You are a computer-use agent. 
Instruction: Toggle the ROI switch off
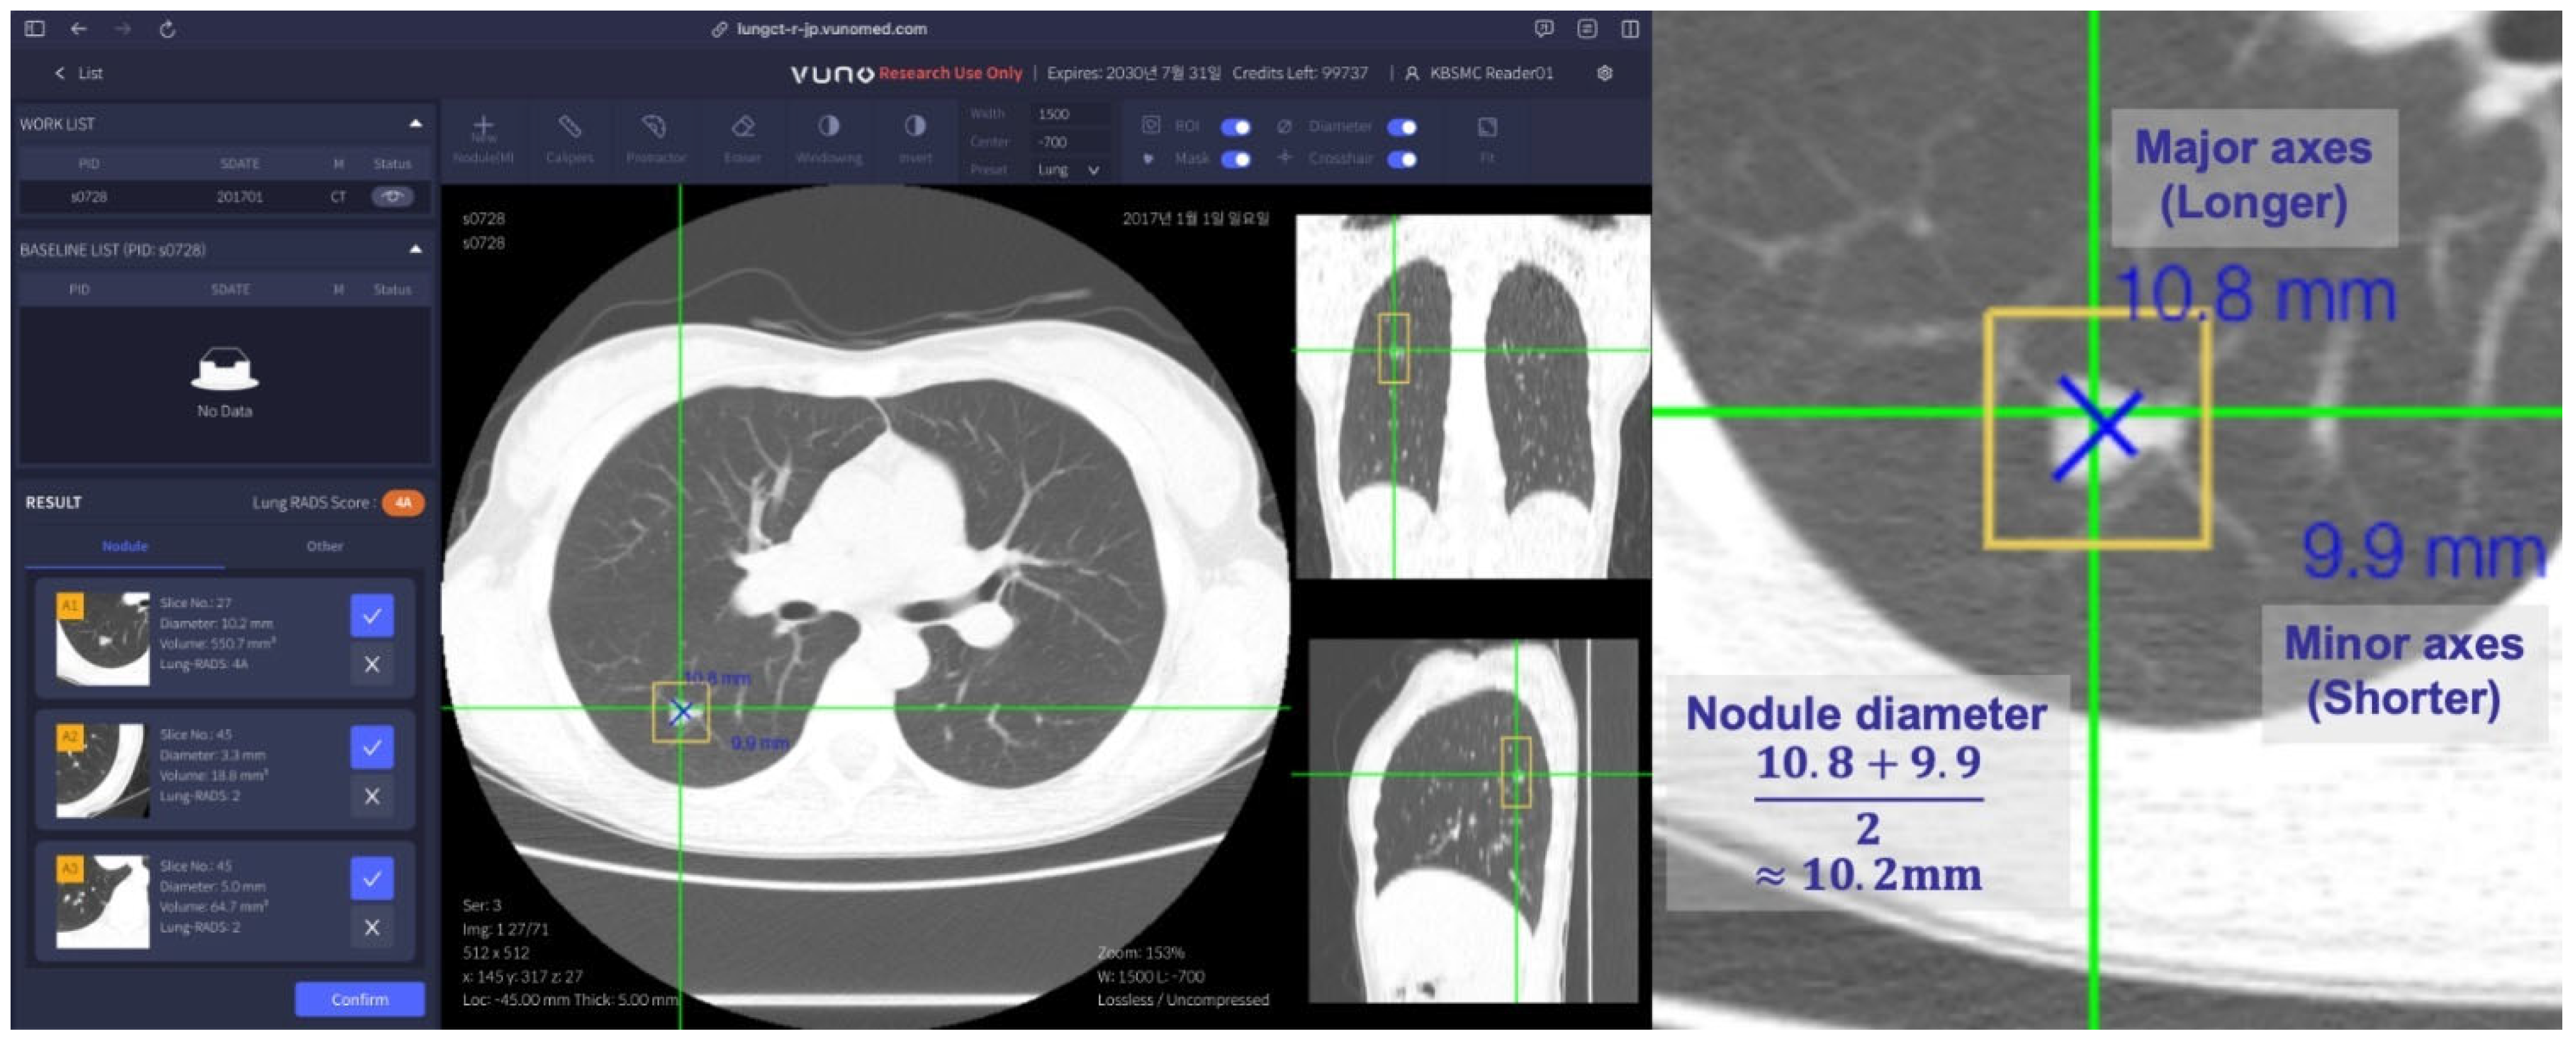click(1235, 127)
